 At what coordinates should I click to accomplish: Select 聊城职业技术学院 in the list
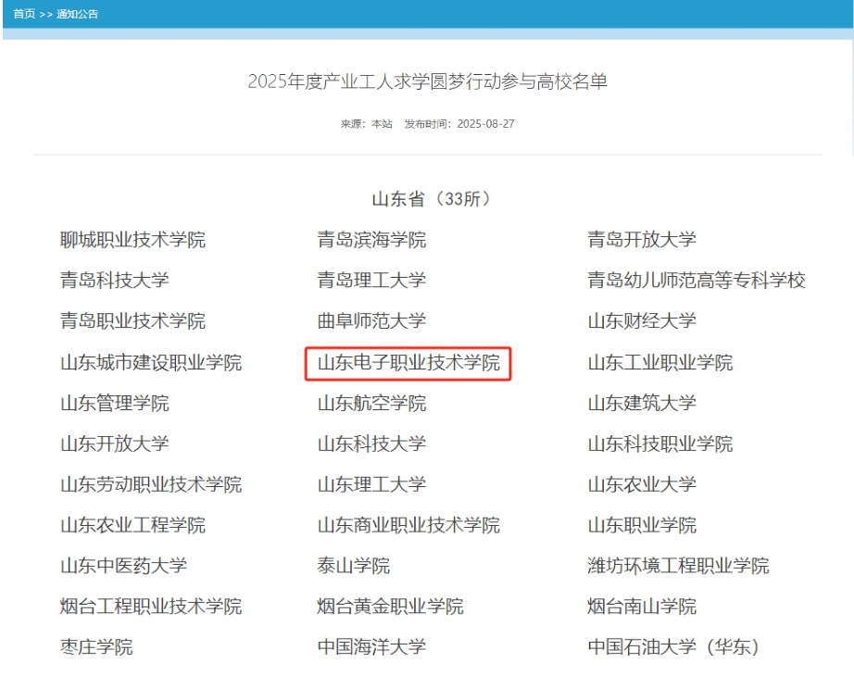(132, 240)
